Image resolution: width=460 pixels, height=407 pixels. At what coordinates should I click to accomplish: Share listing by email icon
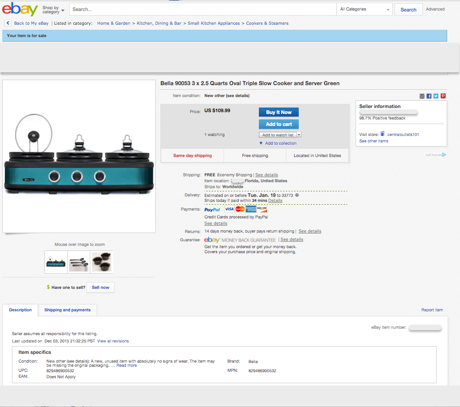pyautogui.click(x=422, y=96)
